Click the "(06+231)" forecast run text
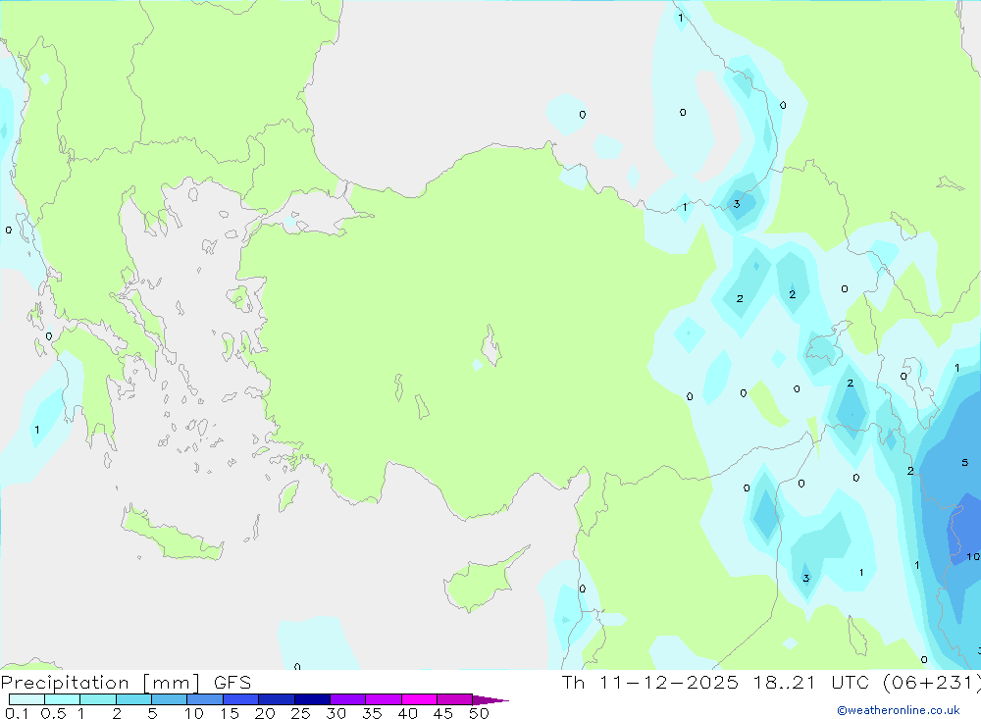 [x=932, y=682]
